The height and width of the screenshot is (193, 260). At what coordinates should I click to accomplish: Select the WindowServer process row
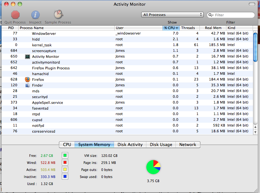point(127,34)
